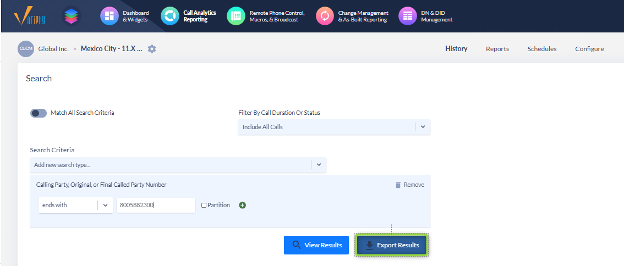Open Call Analytics Reporting menu label
The height and width of the screenshot is (266, 624).
click(x=200, y=16)
